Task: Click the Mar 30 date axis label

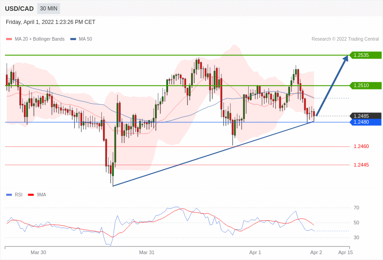Action: pyautogui.click(x=38, y=252)
